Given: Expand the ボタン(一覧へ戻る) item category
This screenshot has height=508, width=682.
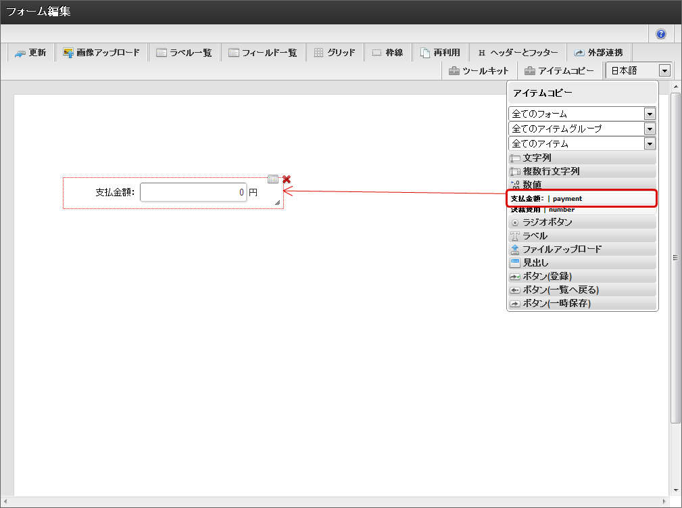Looking at the screenshot, I should [582, 290].
